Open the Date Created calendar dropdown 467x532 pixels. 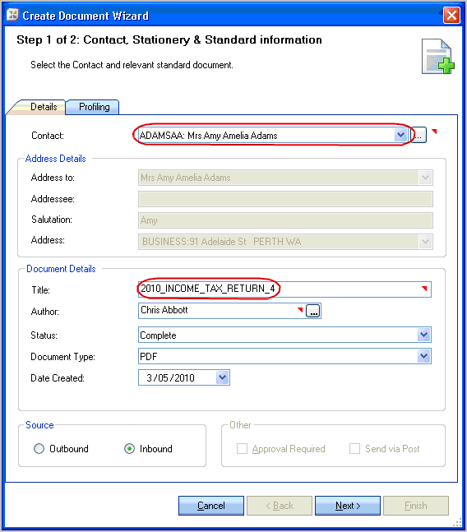tap(223, 377)
